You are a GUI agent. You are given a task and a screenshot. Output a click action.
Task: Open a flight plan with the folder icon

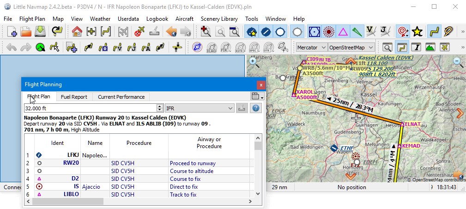click(x=26, y=31)
